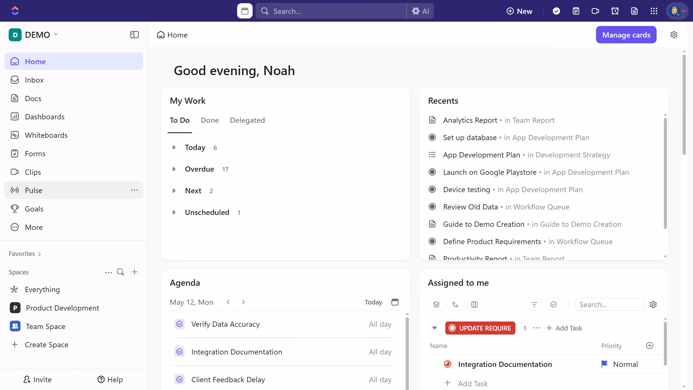Image resolution: width=693 pixels, height=390 pixels.
Task: Expand the Overdue section in My Work
Action: (x=174, y=169)
